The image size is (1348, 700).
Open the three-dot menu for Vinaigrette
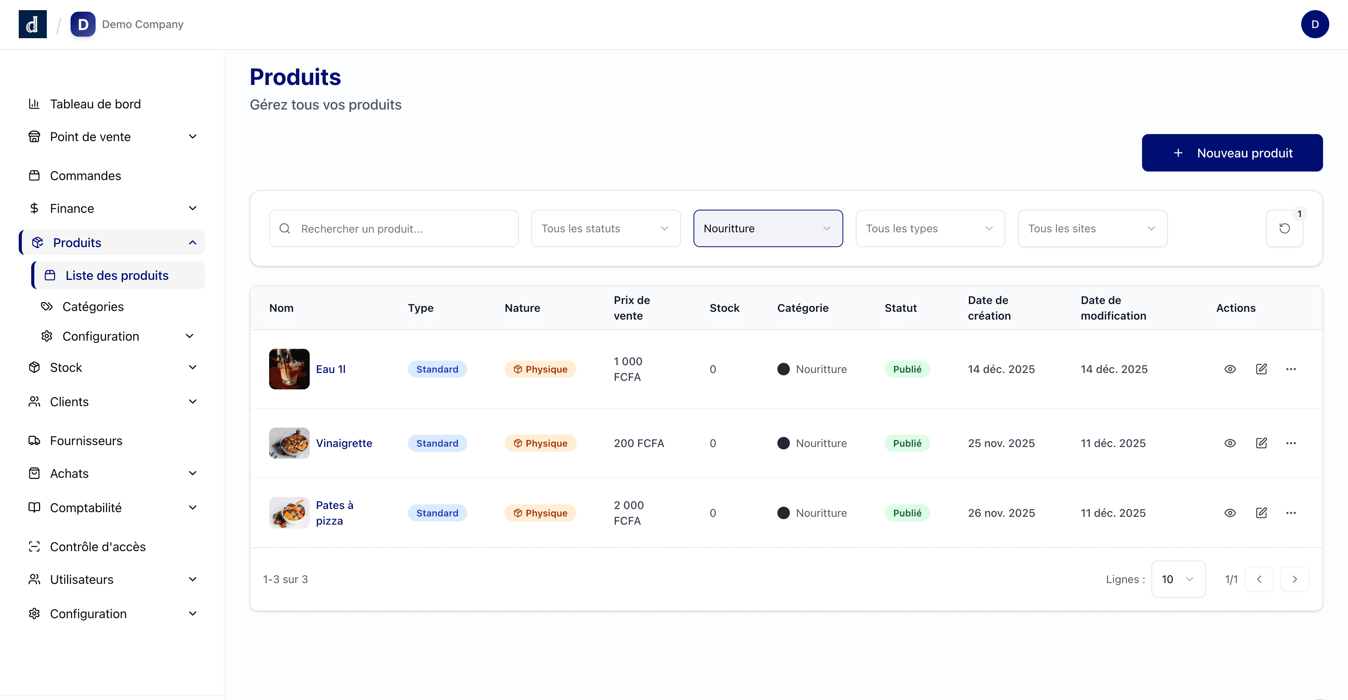[x=1290, y=443]
